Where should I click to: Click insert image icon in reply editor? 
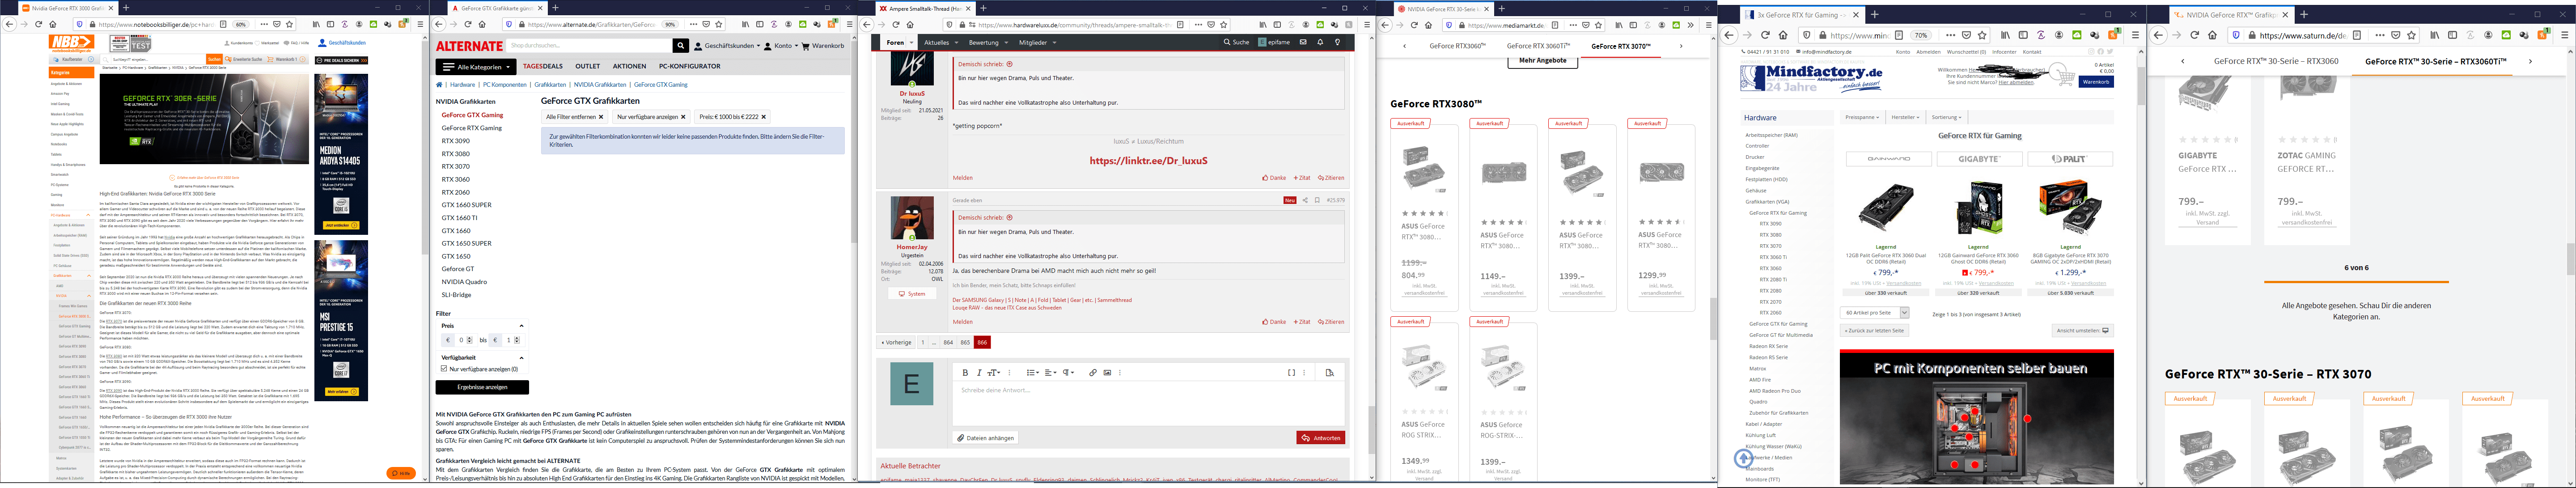[1106, 372]
